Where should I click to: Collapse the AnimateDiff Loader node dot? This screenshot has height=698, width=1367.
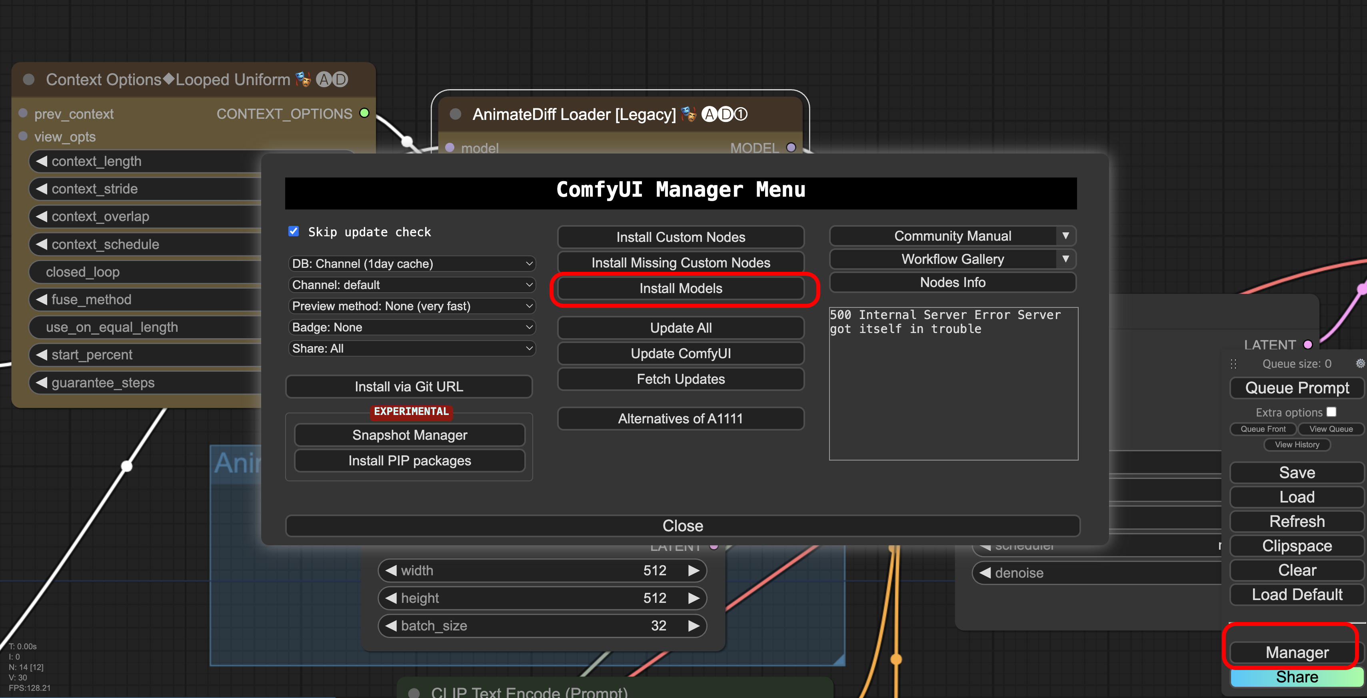455,114
